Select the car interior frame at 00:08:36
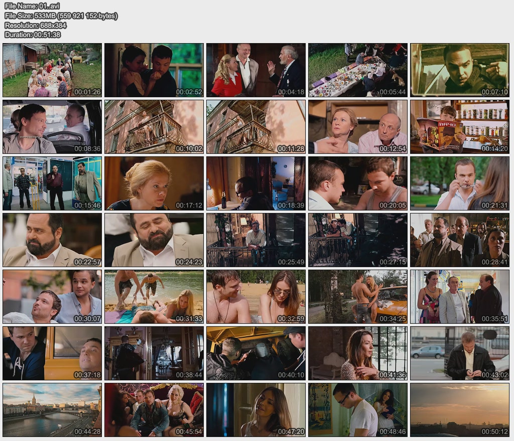 (52, 127)
